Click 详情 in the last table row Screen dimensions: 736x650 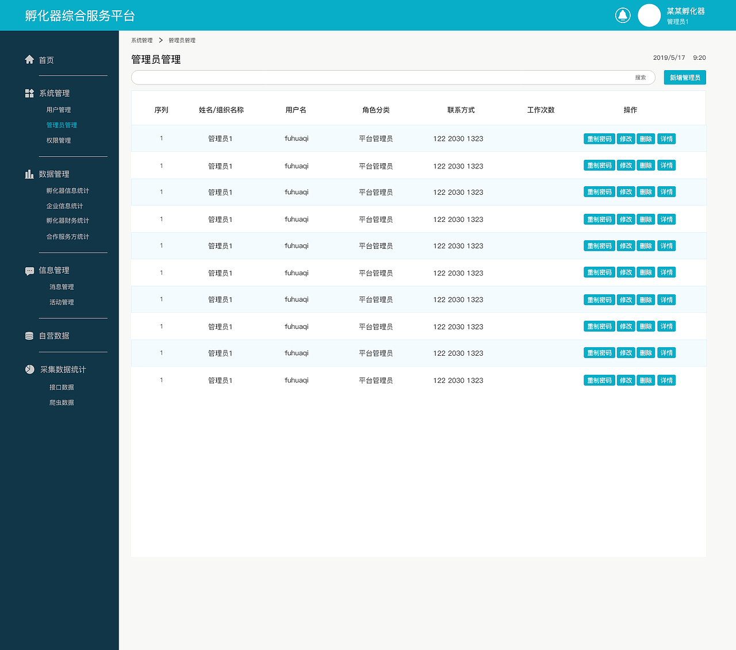pos(666,380)
